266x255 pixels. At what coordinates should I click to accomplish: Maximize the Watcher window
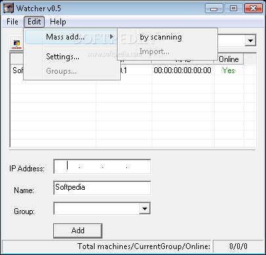click(x=233, y=9)
